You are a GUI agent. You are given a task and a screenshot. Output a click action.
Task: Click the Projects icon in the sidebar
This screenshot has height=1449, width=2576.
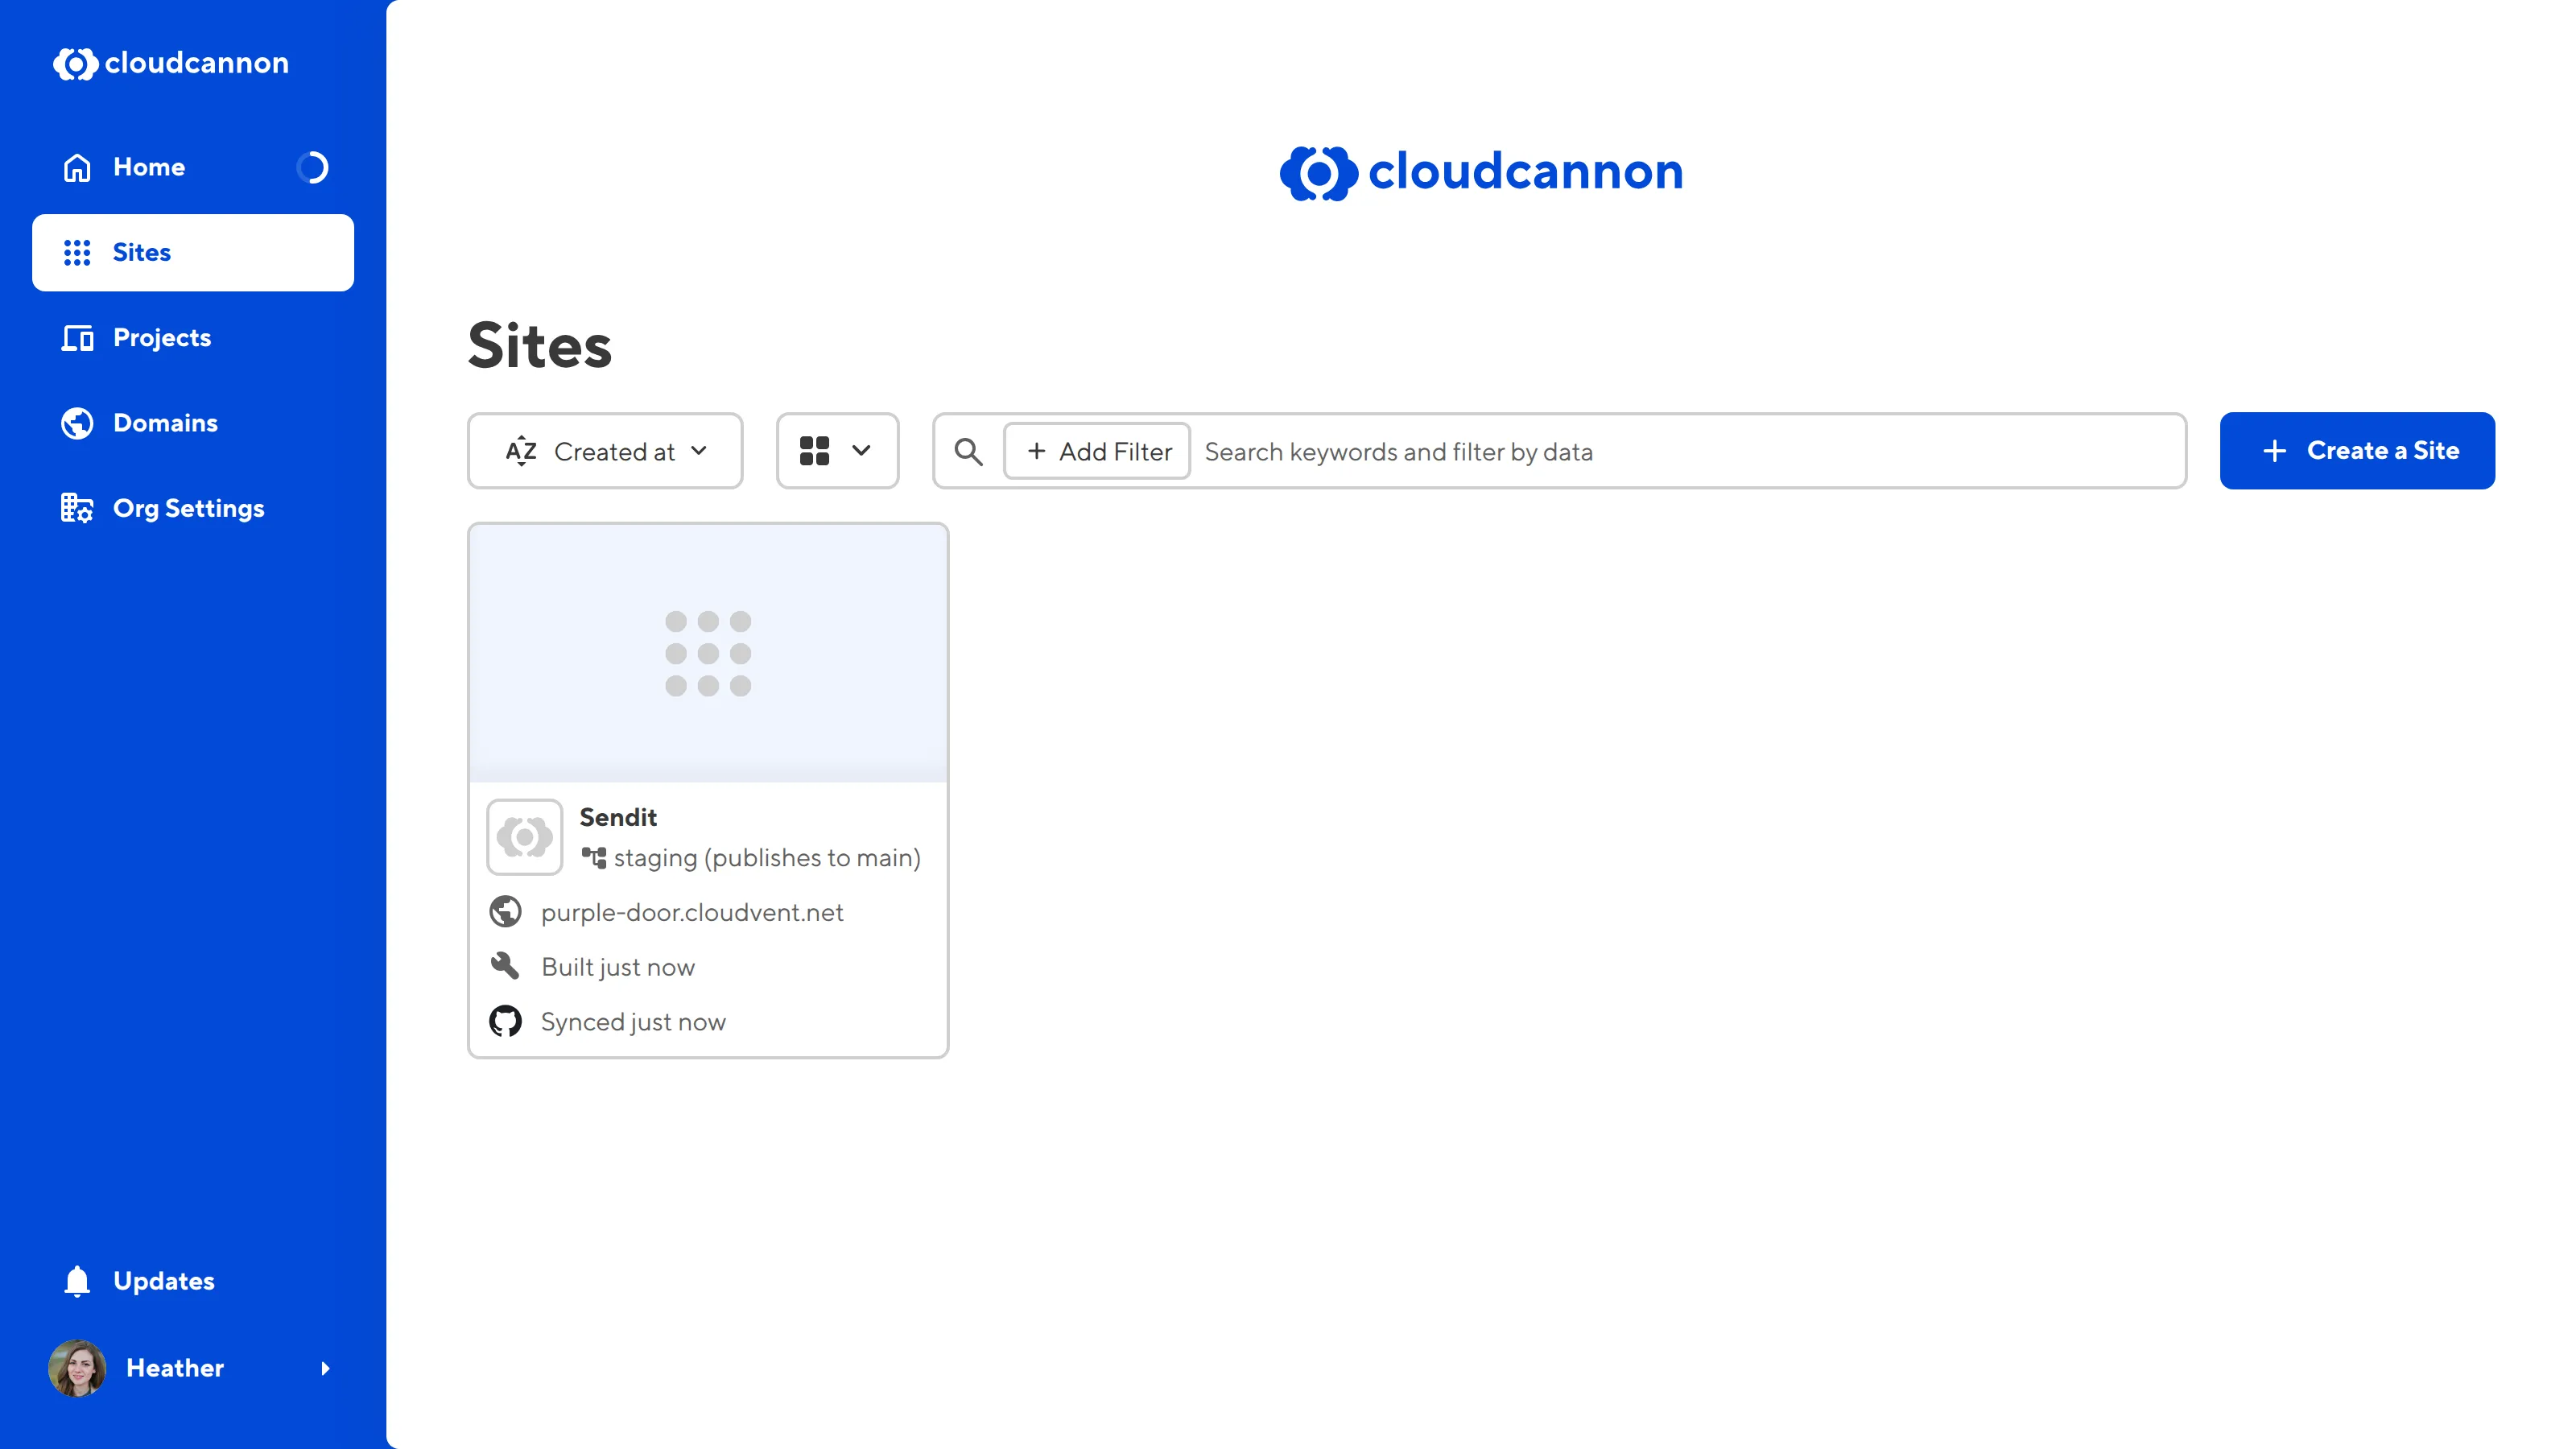click(x=76, y=338)
